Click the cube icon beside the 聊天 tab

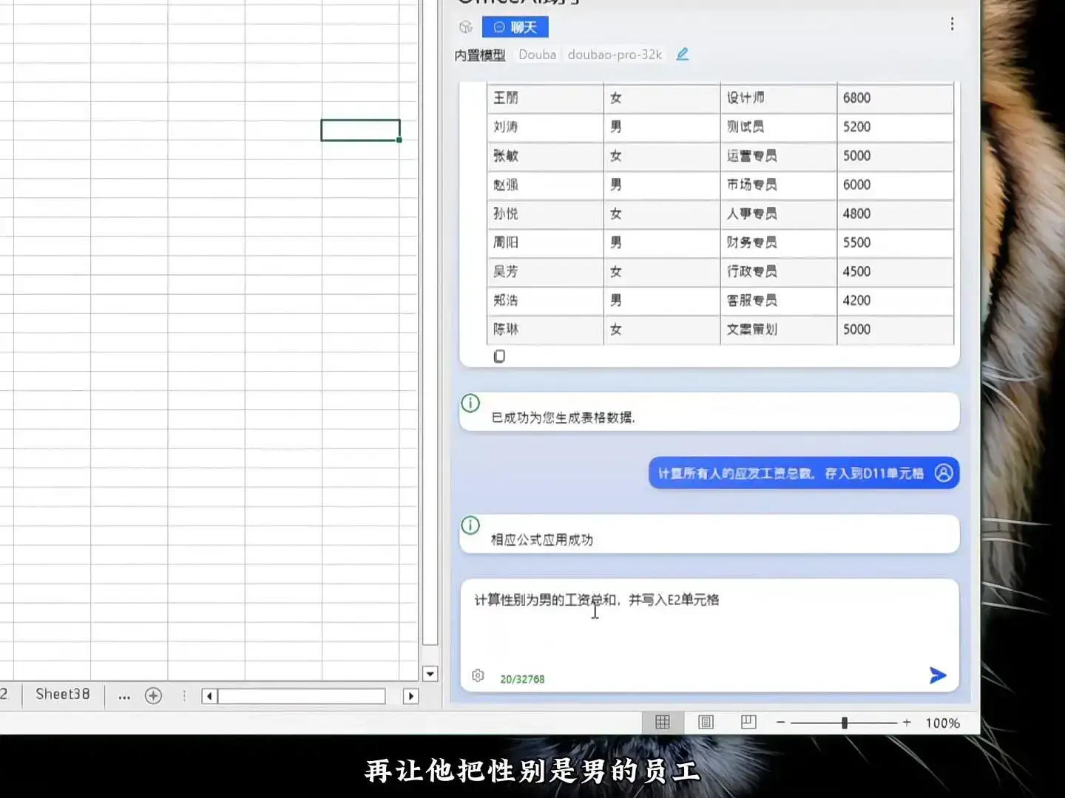click(466, 27)
